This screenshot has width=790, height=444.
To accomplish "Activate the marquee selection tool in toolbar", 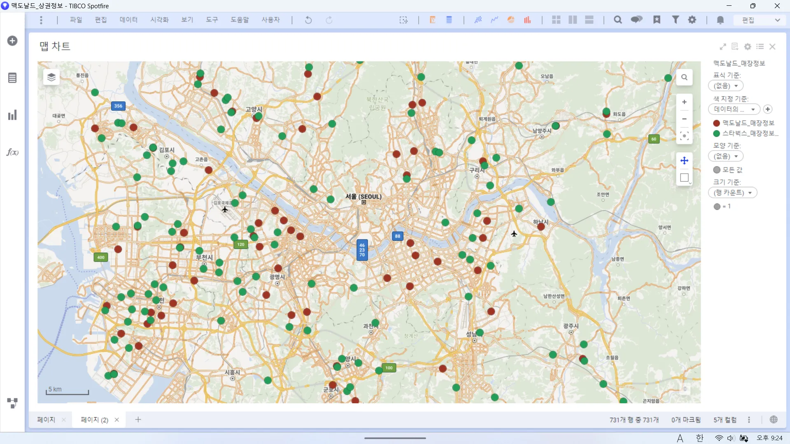I will point(403,20).
